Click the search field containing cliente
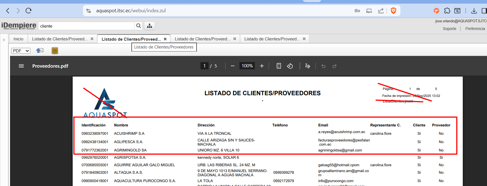 86,26
